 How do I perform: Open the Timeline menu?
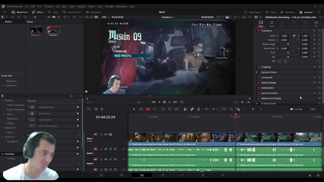[x=49, y=6]
